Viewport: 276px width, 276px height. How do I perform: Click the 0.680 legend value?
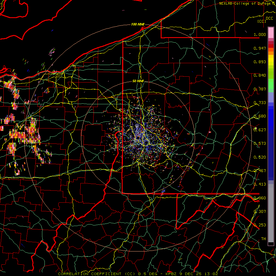pos(260,116)
